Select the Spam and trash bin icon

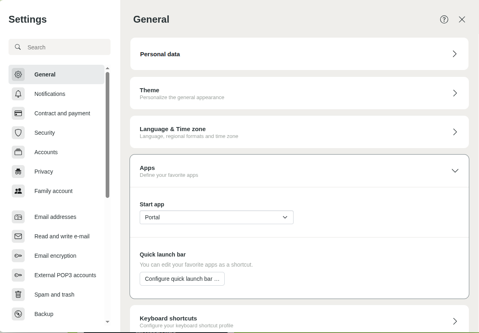tap(18, 295)
